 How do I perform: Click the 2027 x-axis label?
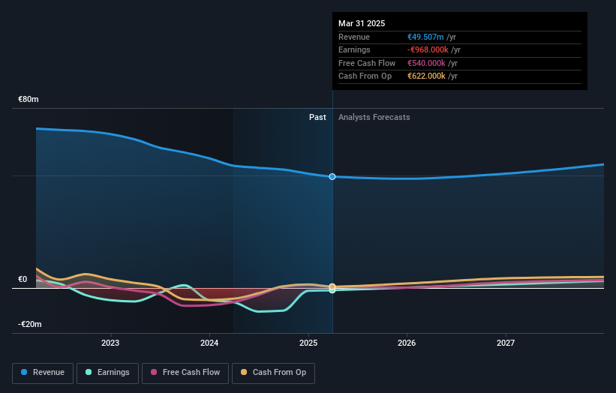(x=506, y=343)
